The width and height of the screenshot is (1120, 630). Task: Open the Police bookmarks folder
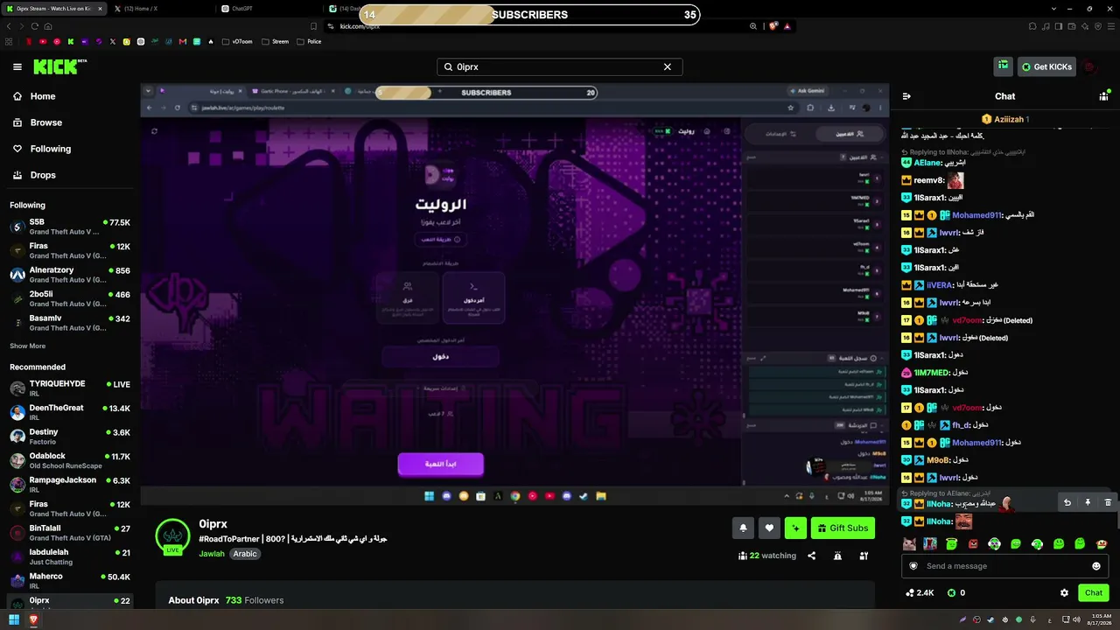pos(309,41)
